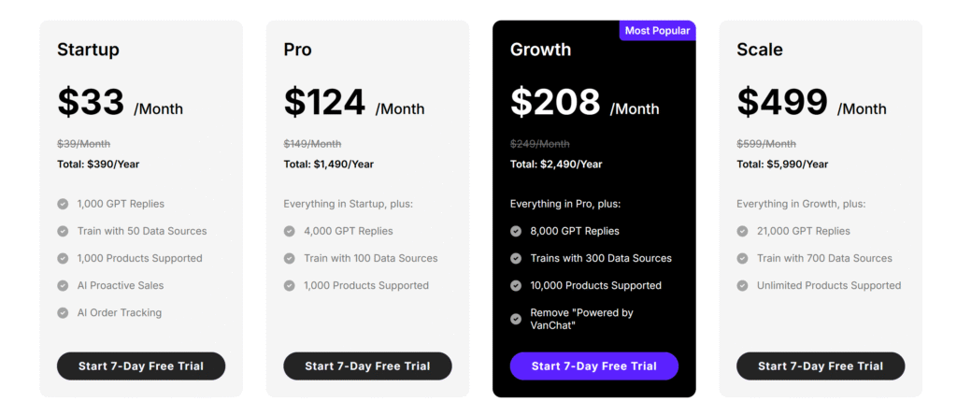Viewport: 957px width, 416px height.
Task: Click check icon beside 4,000 GPT Replies
Action: (290, 231)
